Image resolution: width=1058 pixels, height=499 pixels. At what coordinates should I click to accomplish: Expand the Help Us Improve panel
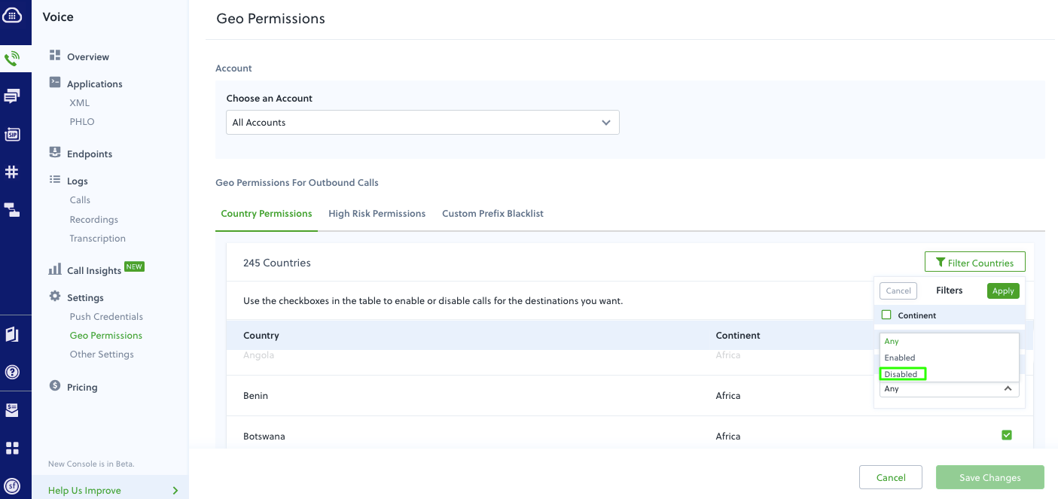110,490
